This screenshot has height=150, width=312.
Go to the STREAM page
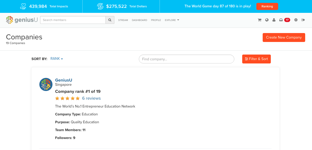123,20
